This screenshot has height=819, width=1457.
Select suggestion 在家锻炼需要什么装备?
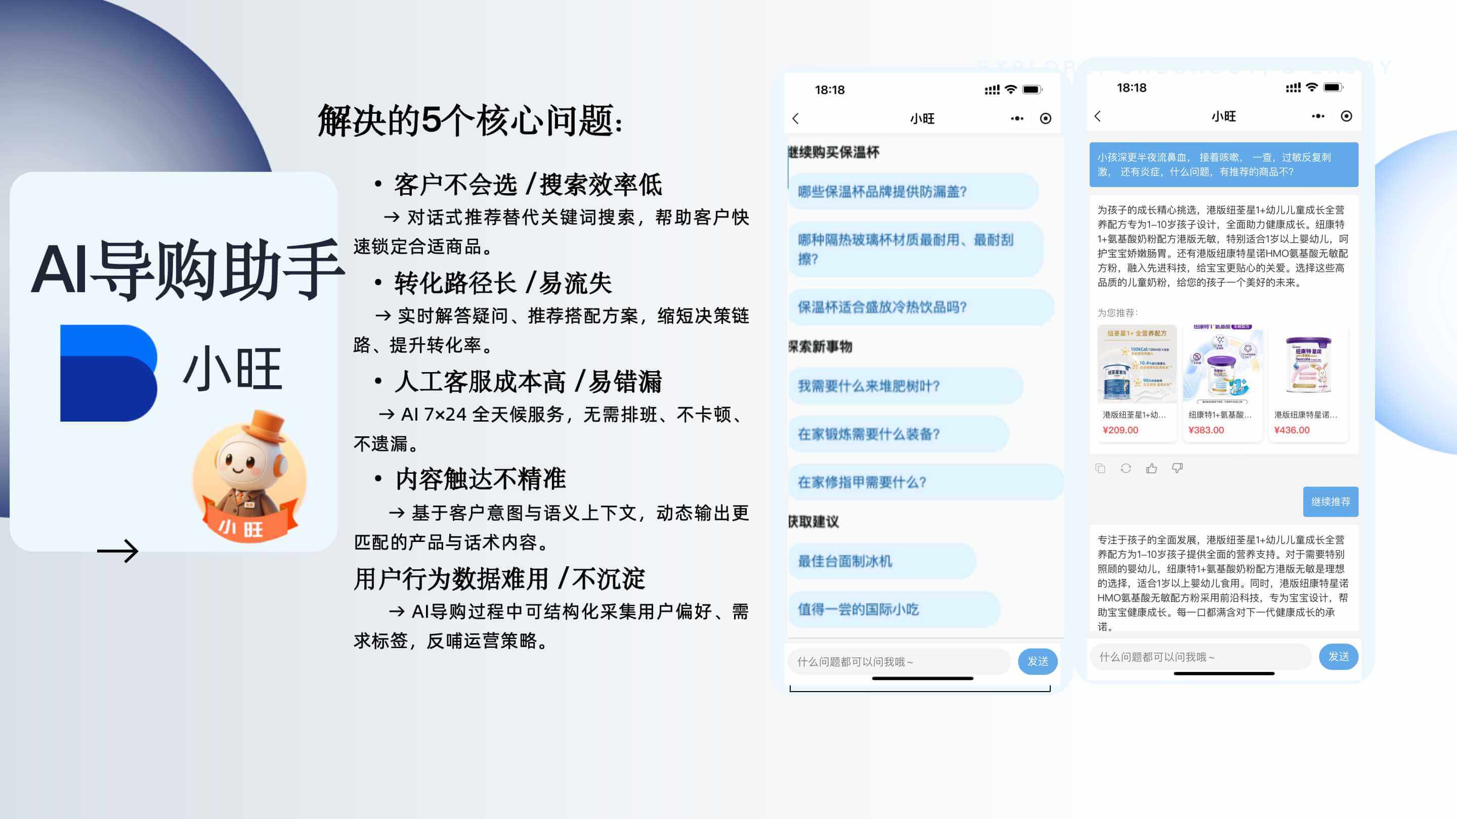[x=899, y=434]
